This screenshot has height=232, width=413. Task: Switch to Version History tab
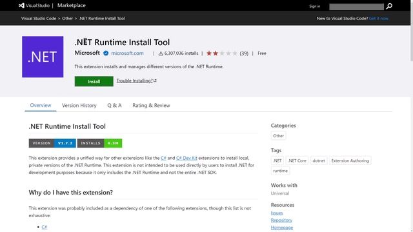coord(79,106)
